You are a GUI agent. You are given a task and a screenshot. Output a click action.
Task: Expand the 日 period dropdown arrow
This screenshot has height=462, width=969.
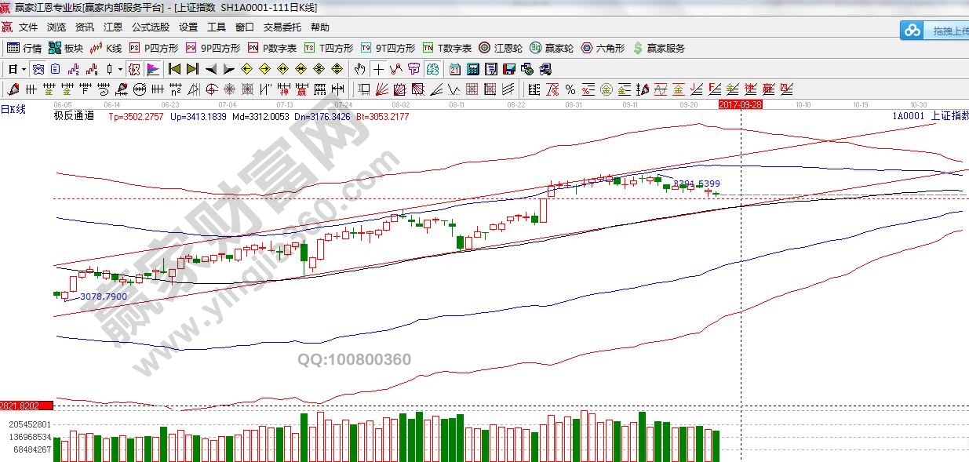[x=24, y=69]
